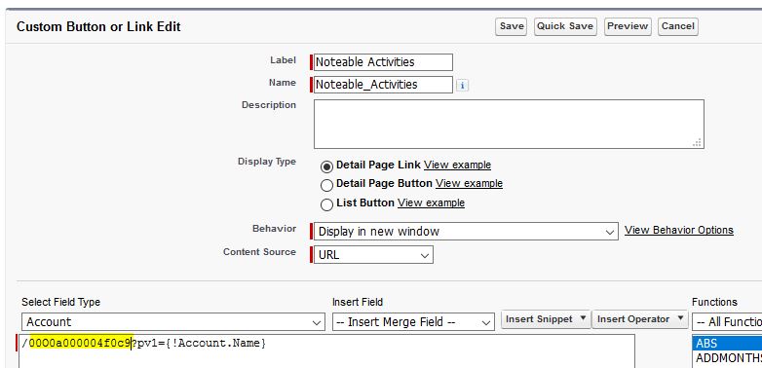The height and width of the screenshot is (368, 762).
Task: Click the highlighted report ID text
Action: click(x=80, y=344)
